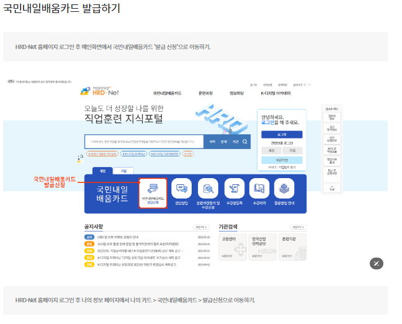Image resolution: width=402 pixels, height=324 pixels.
Task: Click 바로가기 button next to 공지사항
Action: [x=201, y=227]
